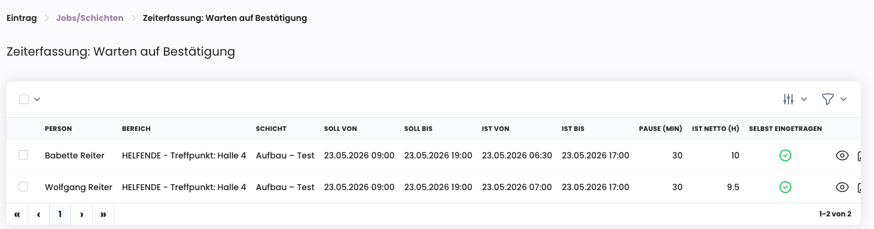
Task: View Babette Reiter's entry with eye icon
Action: pos(842,155)
